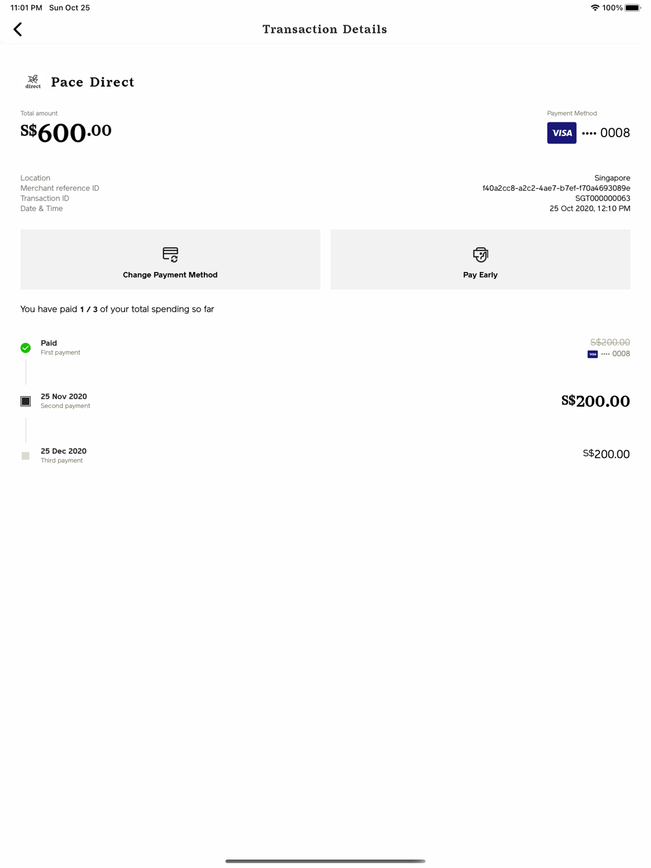651x868 pixels.
Task: Select the Paid first payment entry
Action: coord(325,347)
